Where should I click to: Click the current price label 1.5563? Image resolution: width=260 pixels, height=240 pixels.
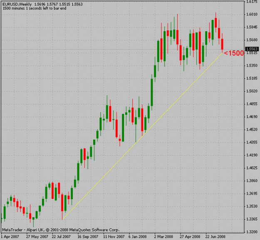252,49
